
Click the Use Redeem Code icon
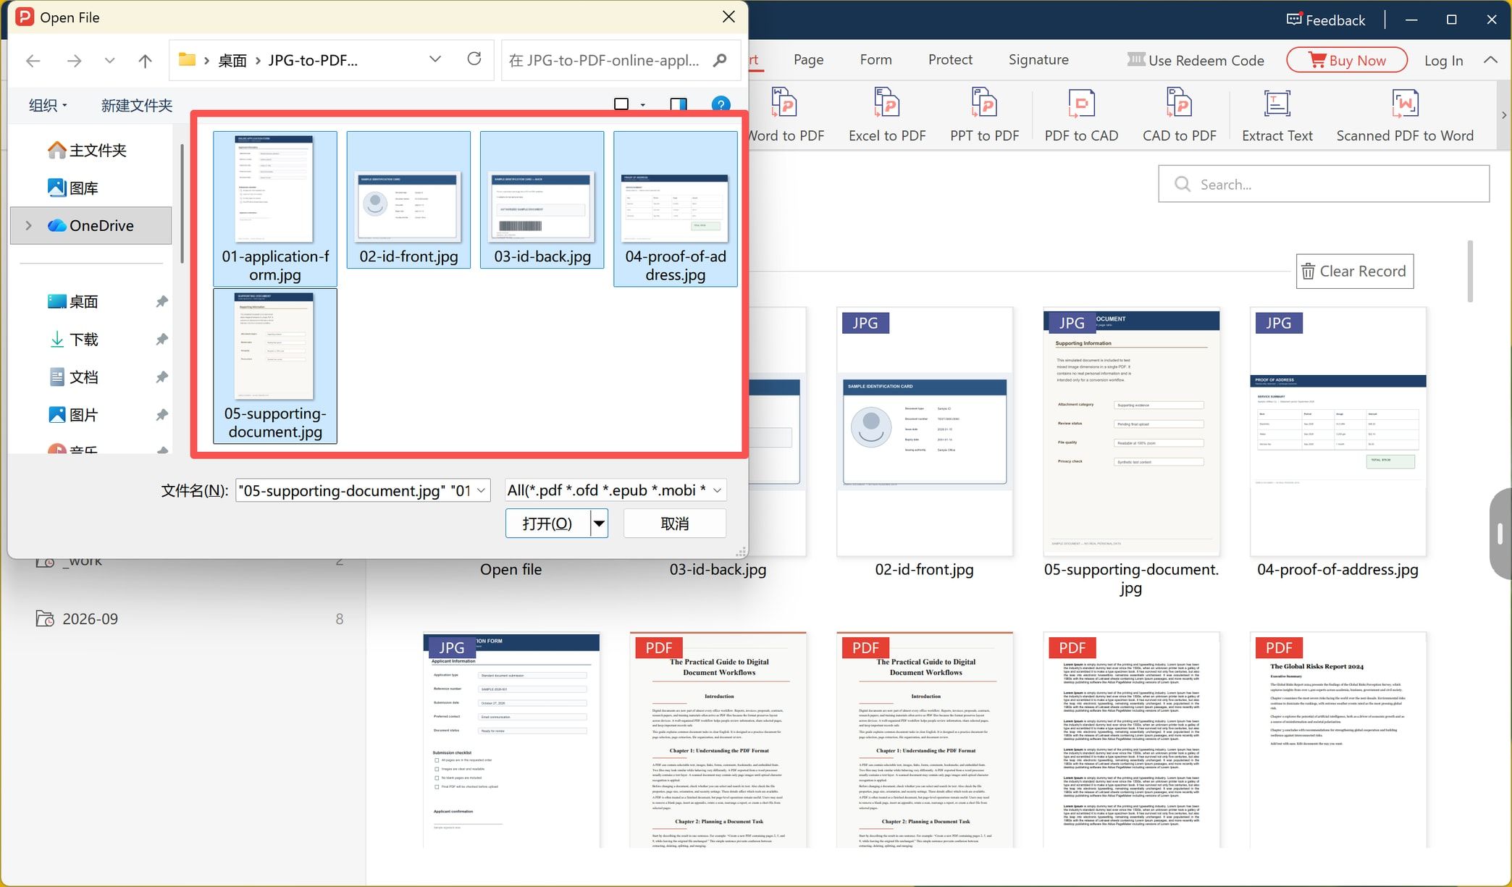pos(1136,59)
